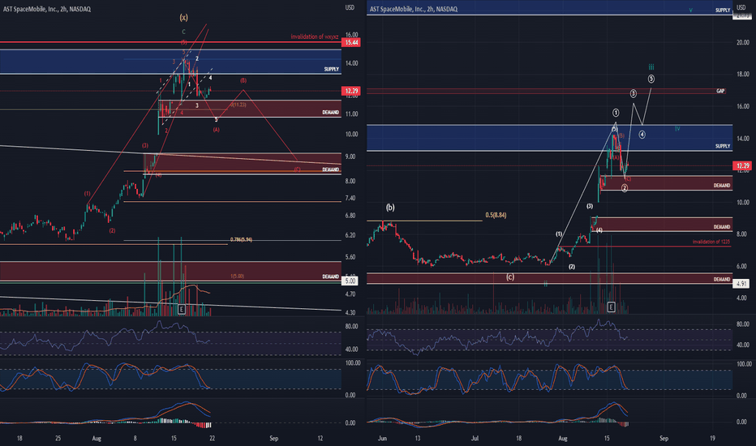Viewport: 756px width, 446px height.
Task: Click the white 5.00 price label
Action: tap(350, 281)
